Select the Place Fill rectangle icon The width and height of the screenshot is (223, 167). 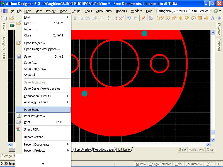199,18
